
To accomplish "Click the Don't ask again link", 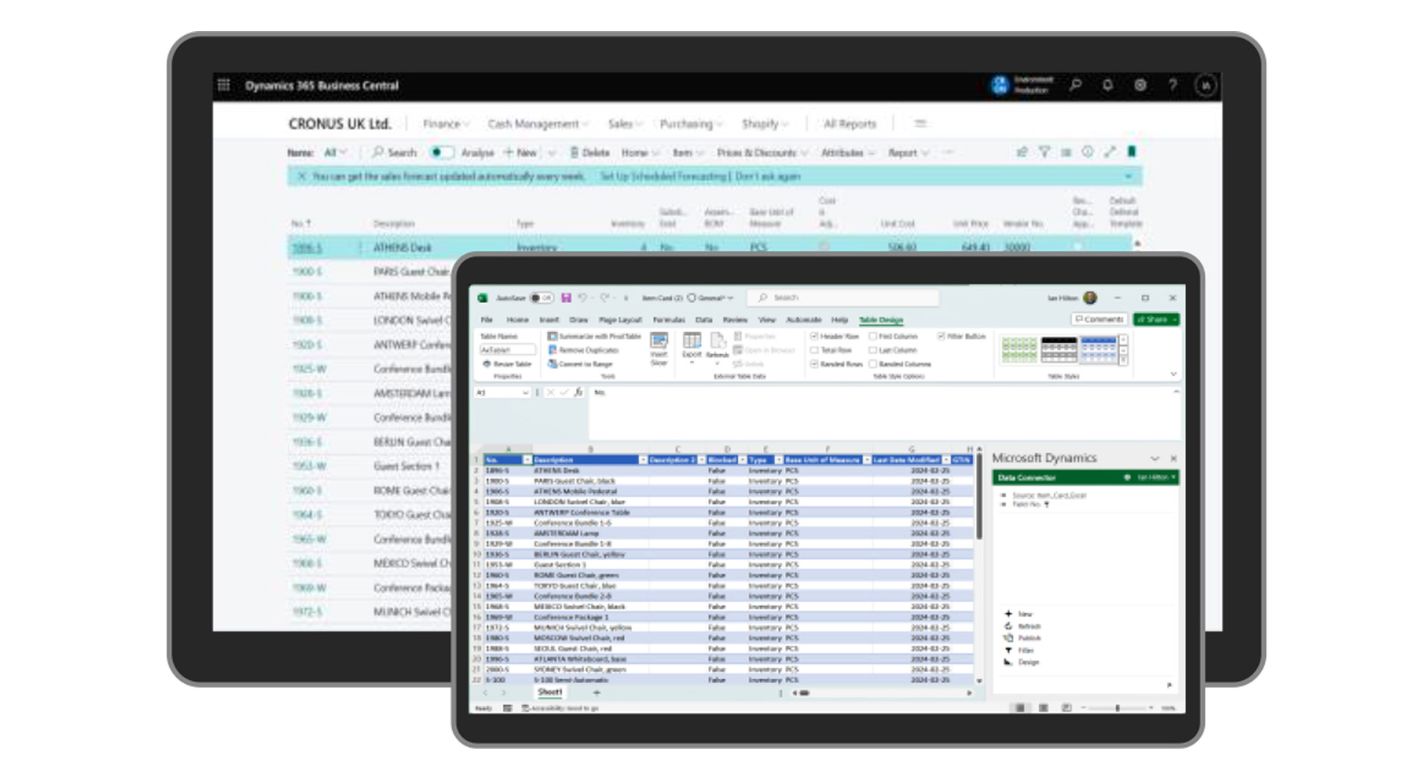I will [x=768, y=177].
